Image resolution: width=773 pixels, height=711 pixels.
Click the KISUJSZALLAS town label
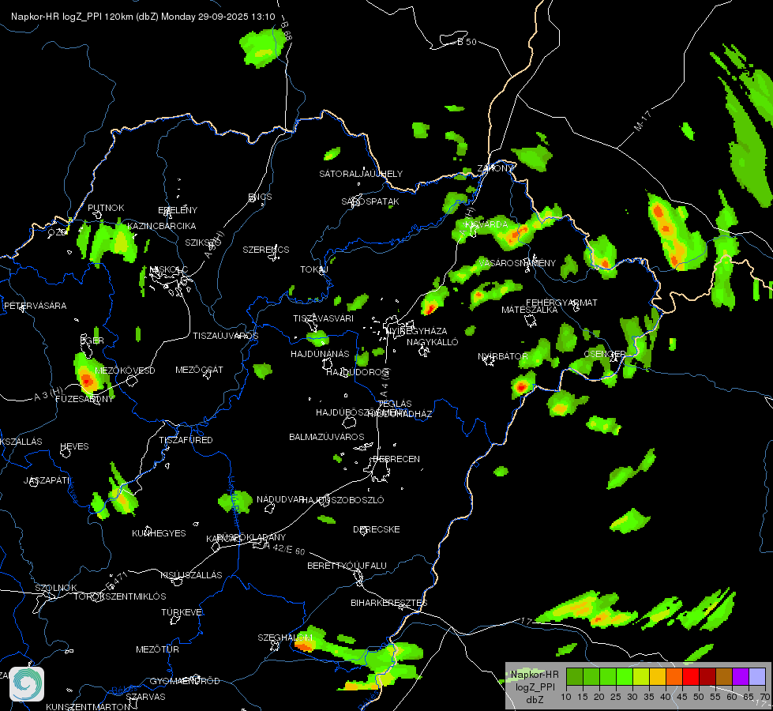pyautogui.click(x=191, y=575)
